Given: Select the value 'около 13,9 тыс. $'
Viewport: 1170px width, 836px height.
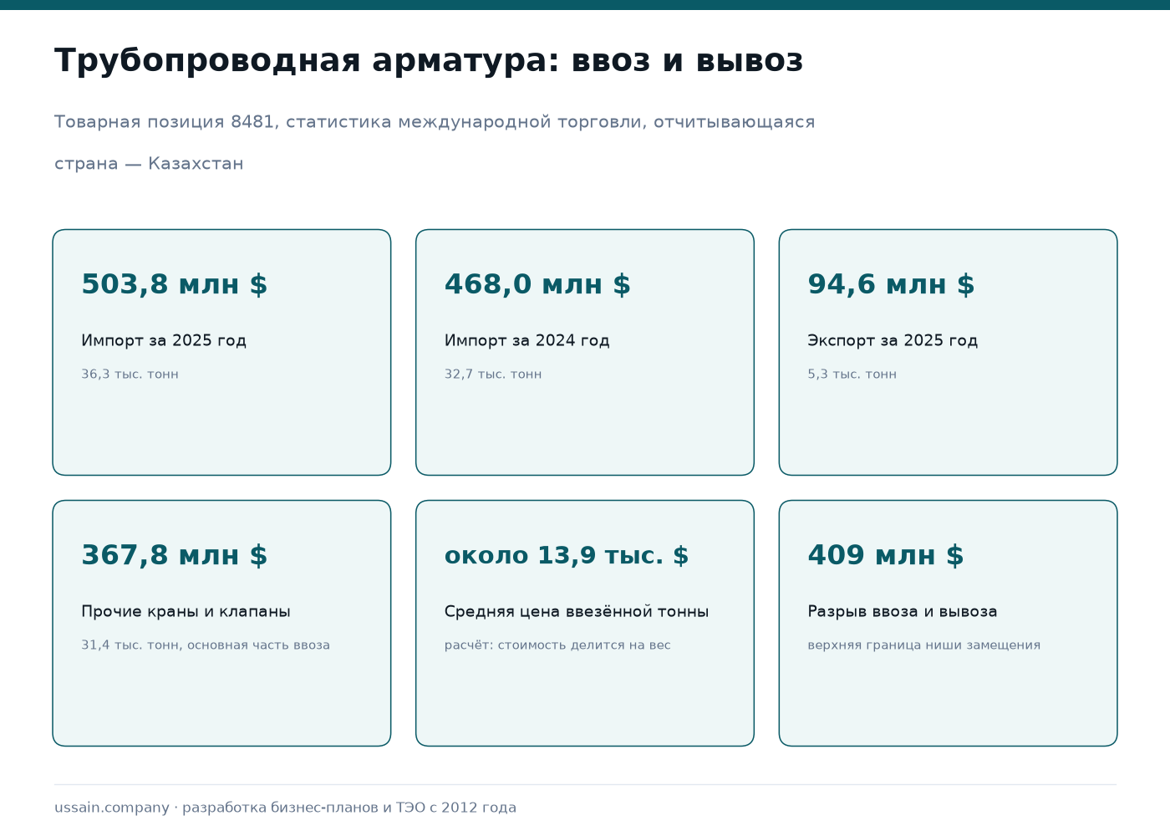Looking at the screenshot, I should point(567,555).
